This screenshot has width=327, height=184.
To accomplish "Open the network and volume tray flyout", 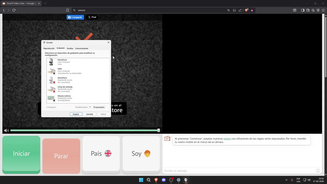I will click(307, 180).
